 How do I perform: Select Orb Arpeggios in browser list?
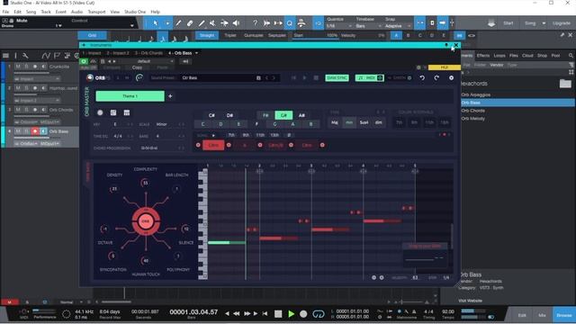tap(476, 94)
